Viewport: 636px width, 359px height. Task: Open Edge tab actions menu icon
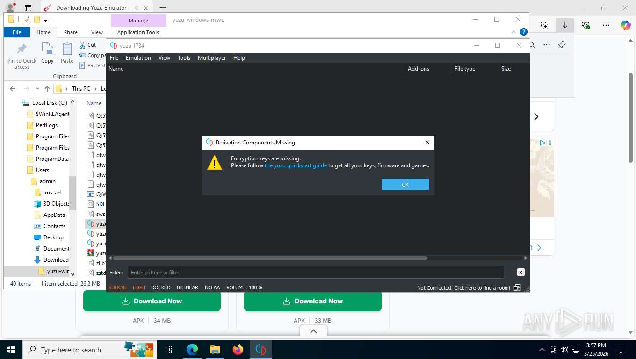28,8
